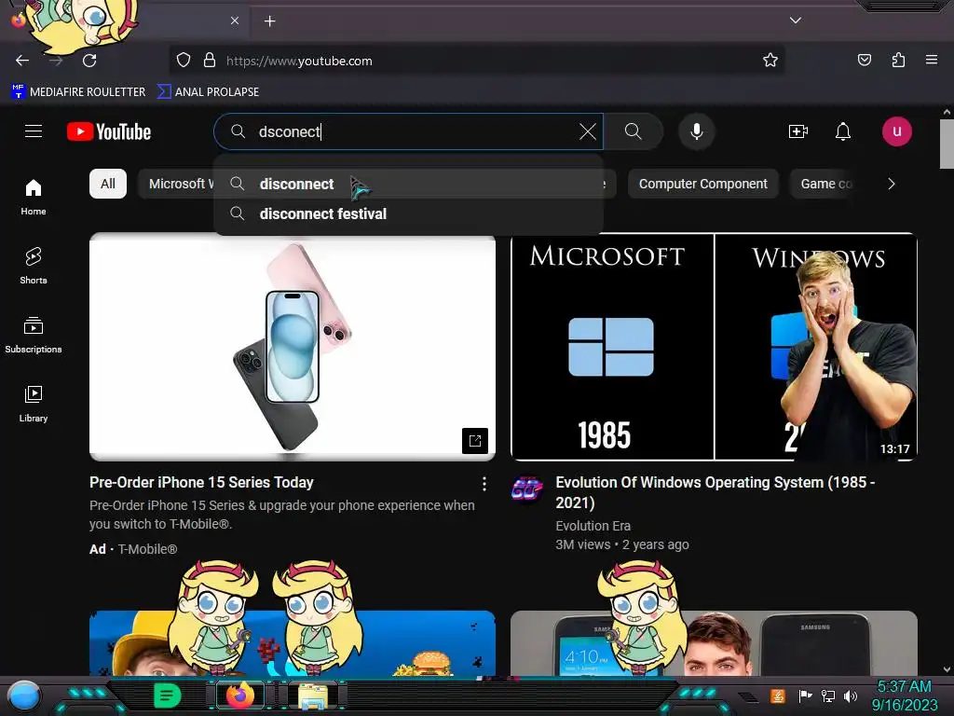This screenshot has height=716, width=954.
Task: Clear search text with the X icon
Action: pos(588,131)
